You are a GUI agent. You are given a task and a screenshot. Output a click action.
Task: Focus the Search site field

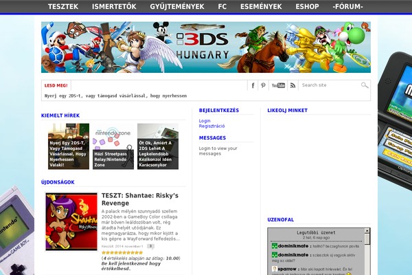coord(330,85)
